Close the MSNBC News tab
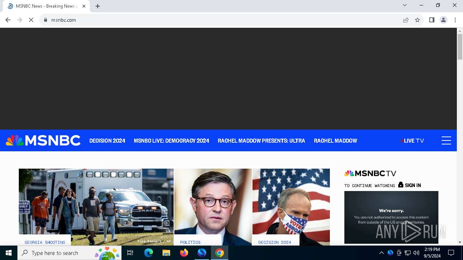 84,6
